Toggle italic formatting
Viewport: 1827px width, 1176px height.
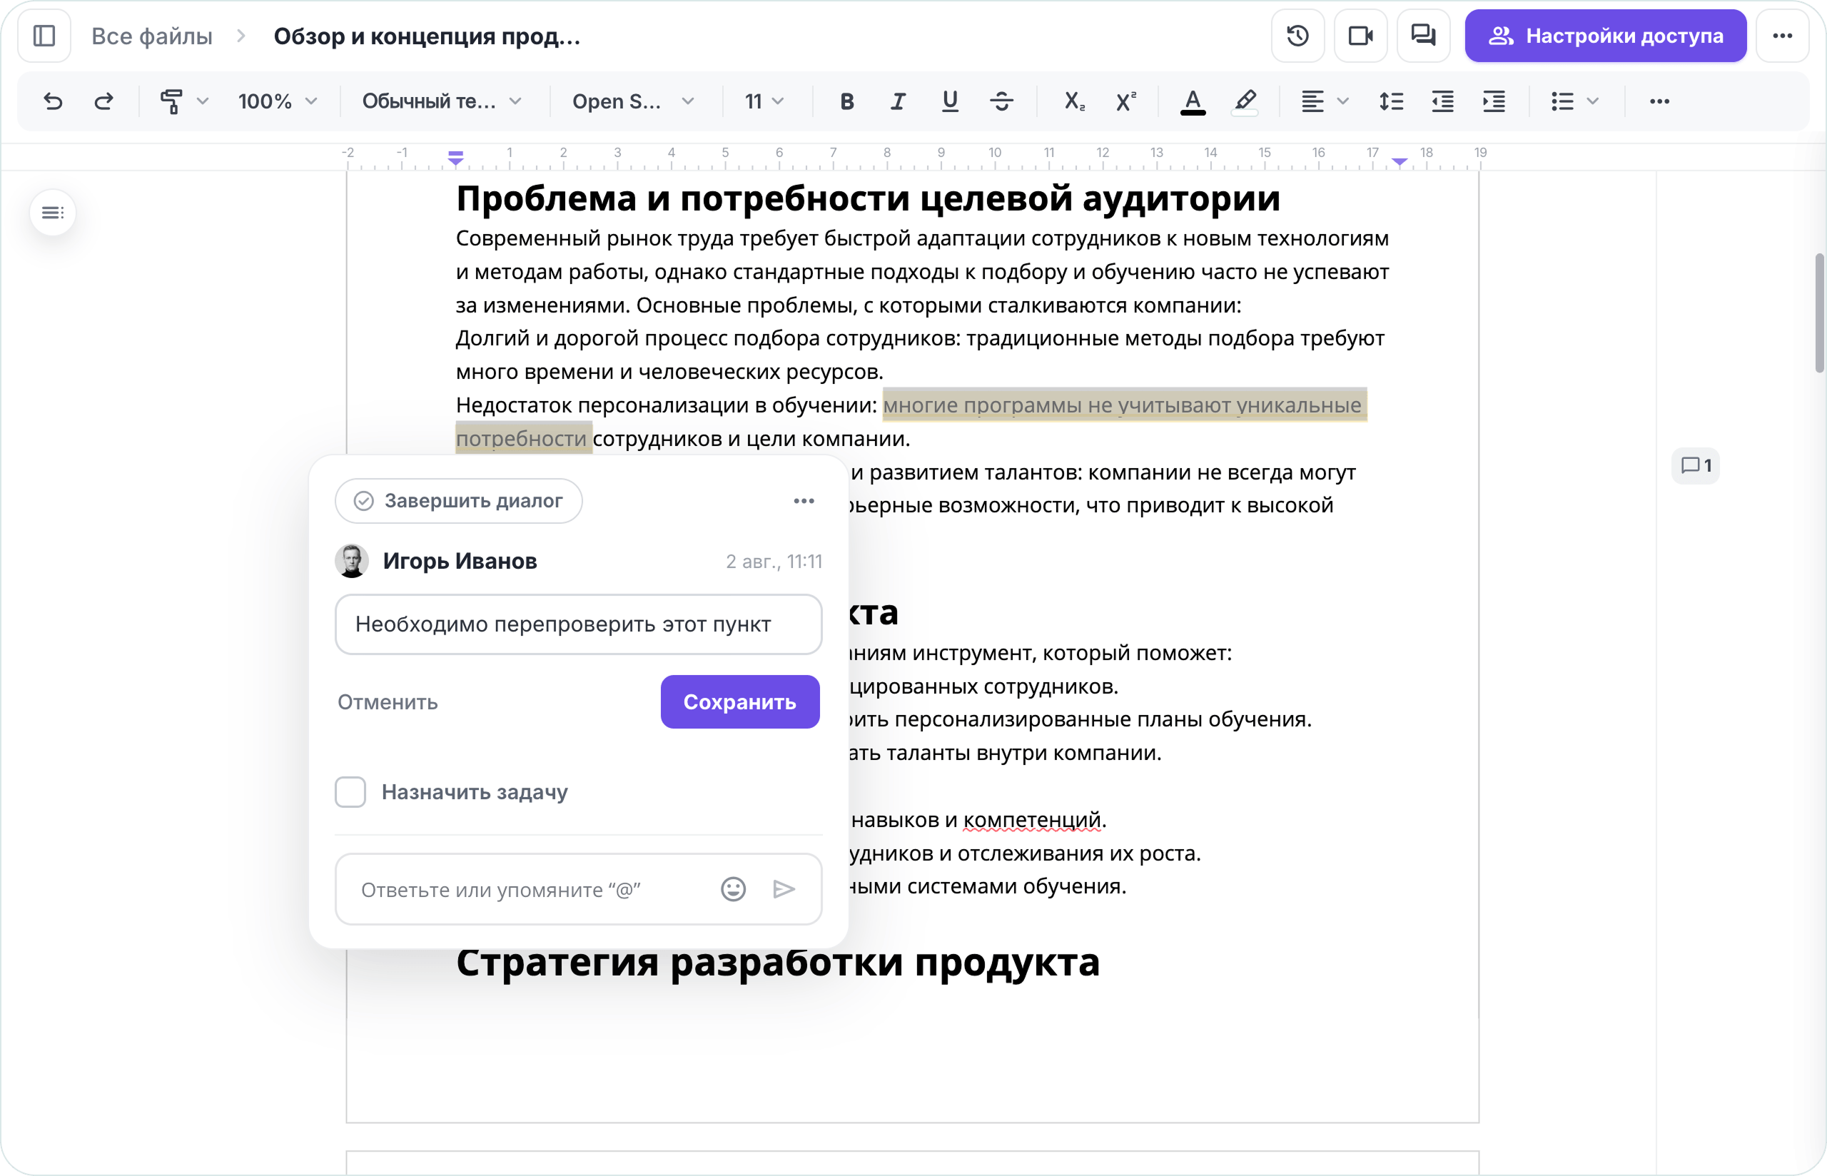coord(898,101)
